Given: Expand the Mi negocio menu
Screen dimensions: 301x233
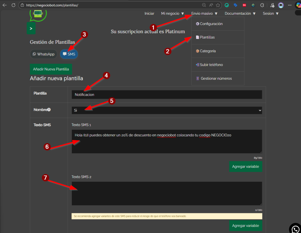Looking at the screenshot, I should 173,14.
